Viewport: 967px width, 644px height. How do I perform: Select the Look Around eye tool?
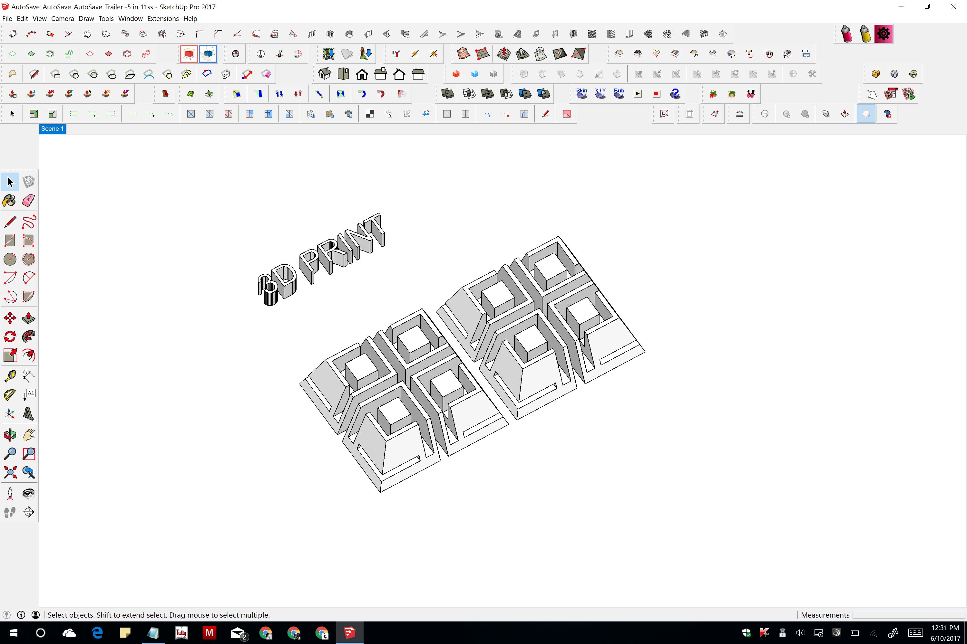pyautogui.click(x=29, y=493)
